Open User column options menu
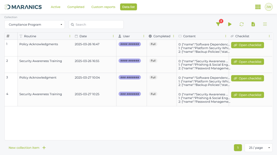The width and height of the screenshot is (277, 155). [144, 36]
